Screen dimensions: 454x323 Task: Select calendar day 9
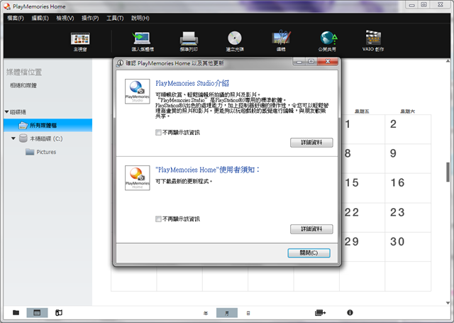408,159
